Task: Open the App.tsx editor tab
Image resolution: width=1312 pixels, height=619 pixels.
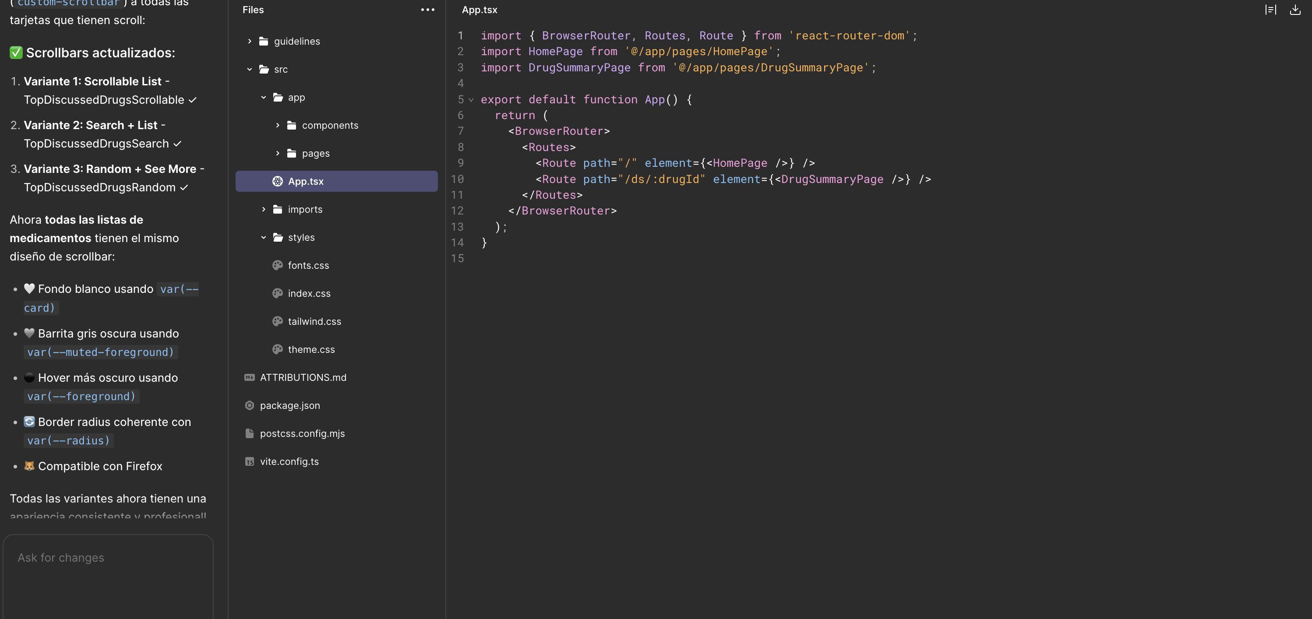Action: 479,10
